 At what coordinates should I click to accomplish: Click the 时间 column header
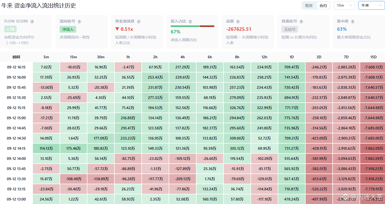click(16, 57)
